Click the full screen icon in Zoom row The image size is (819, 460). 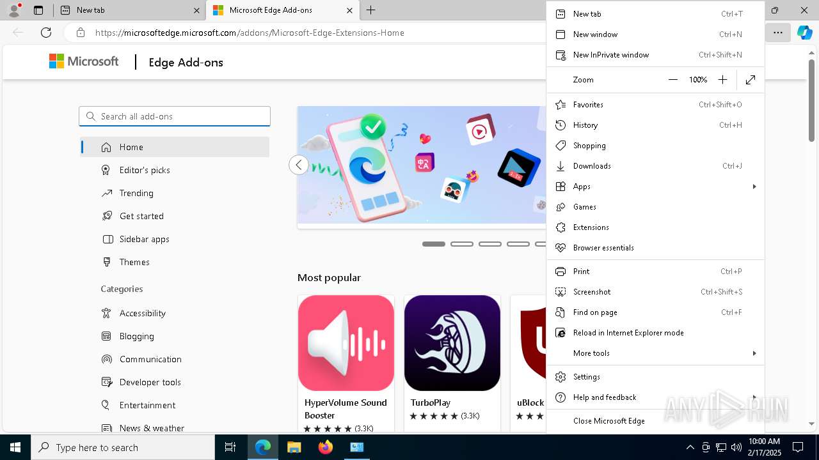point(751,80)
